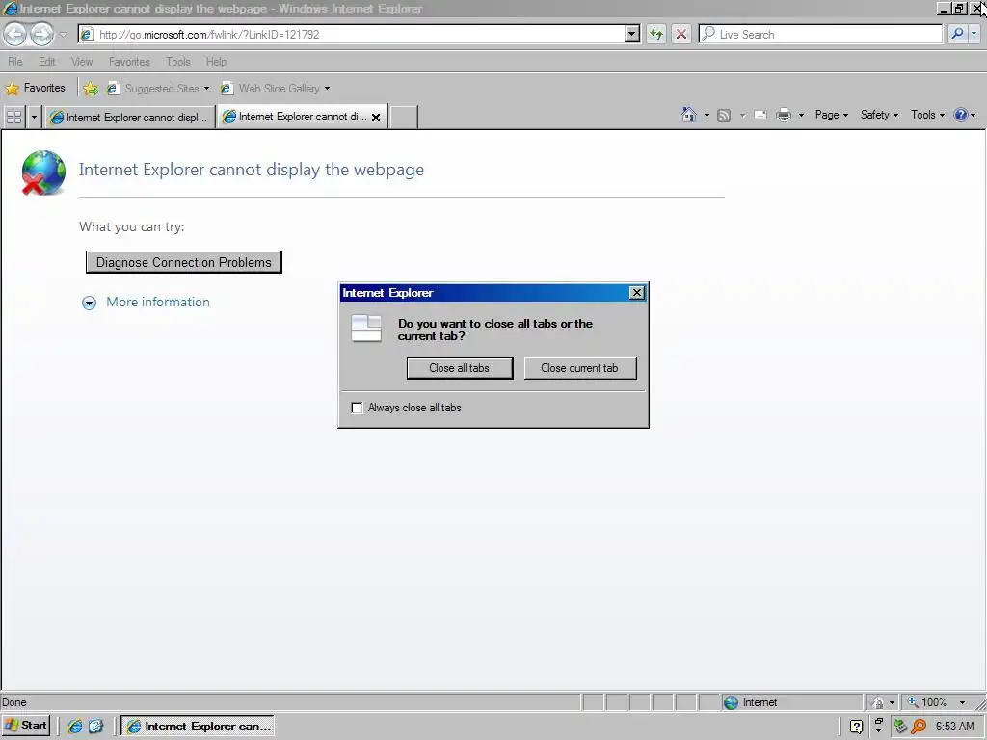Click the orange magnifier tray icon

pyautogui.click(x=919, y=727)
